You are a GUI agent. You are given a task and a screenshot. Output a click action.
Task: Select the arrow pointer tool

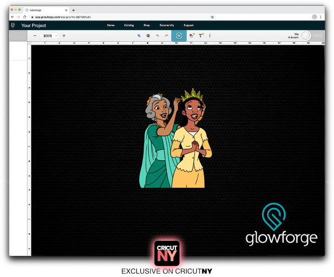point(139,36)
